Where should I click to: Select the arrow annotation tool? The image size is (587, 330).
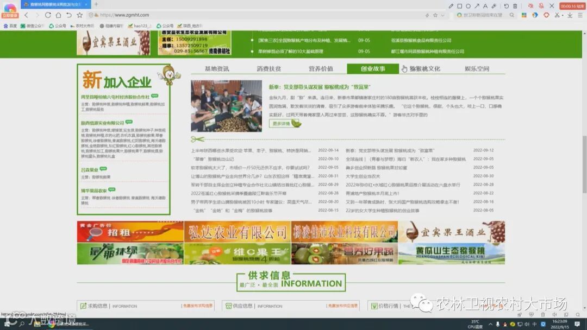(x=477, y=6)
